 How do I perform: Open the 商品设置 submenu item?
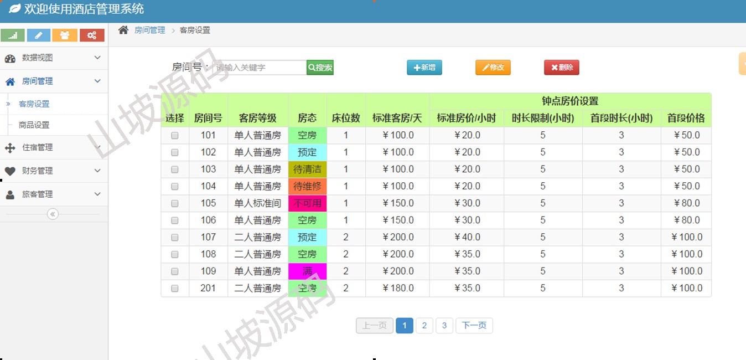[34, 125]
